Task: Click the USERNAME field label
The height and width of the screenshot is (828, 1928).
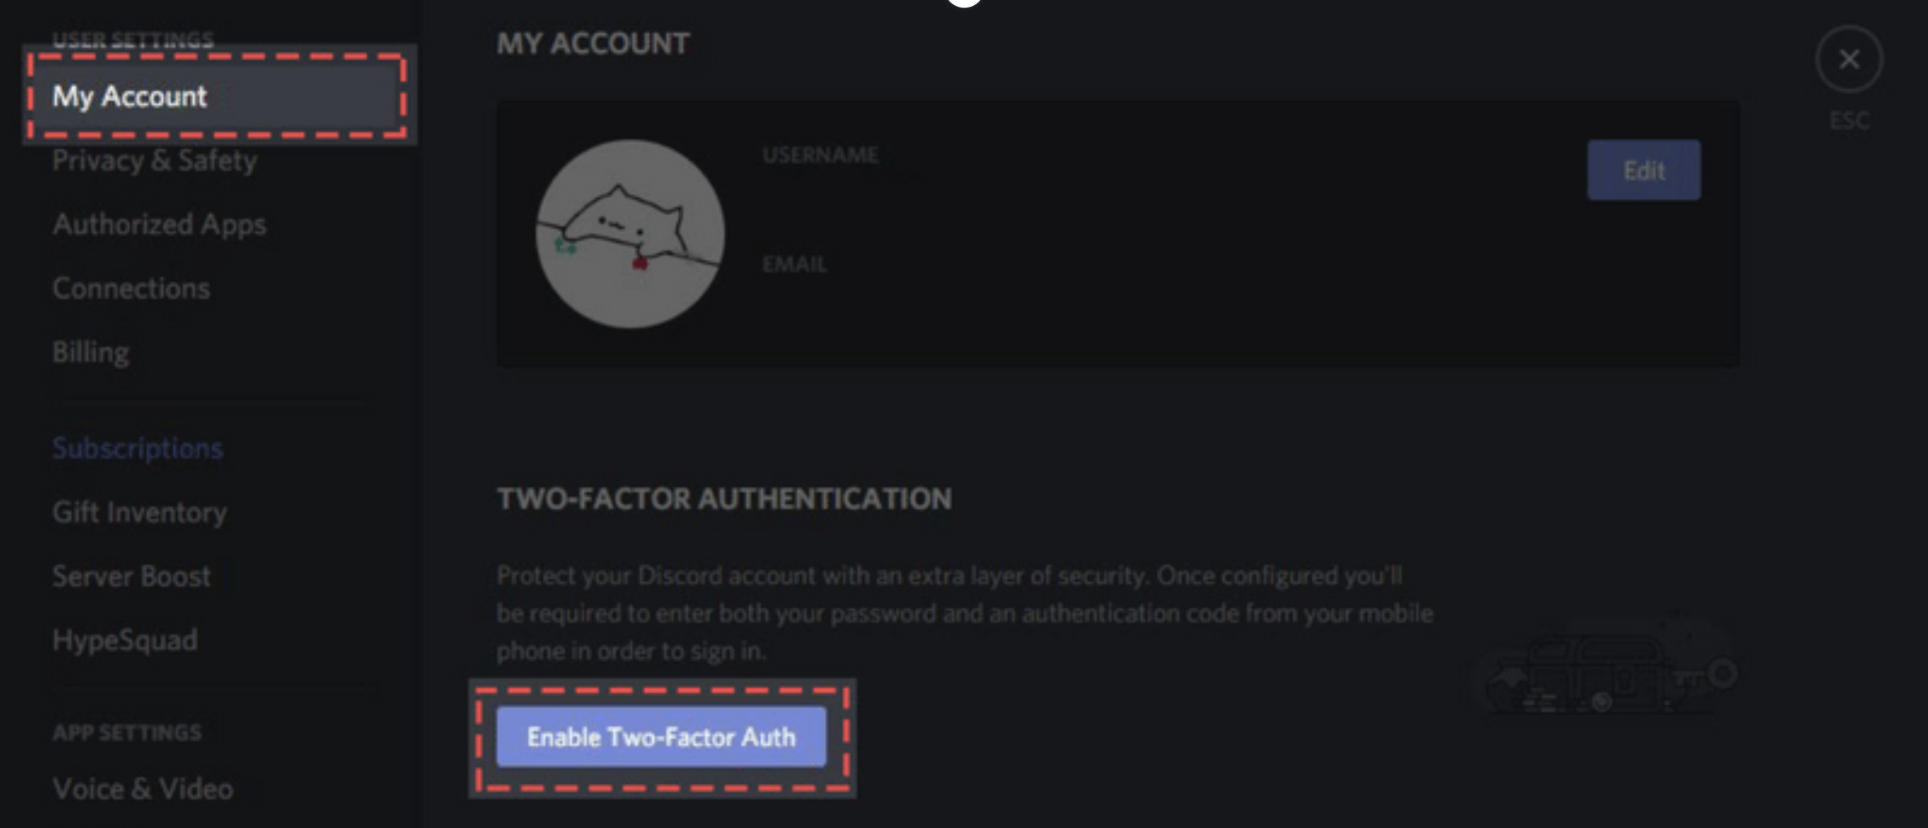Action: [820, 154]
